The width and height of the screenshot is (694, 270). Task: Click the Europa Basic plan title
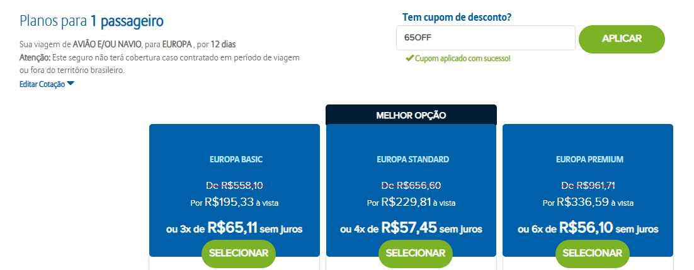click(x=236, y=159)
